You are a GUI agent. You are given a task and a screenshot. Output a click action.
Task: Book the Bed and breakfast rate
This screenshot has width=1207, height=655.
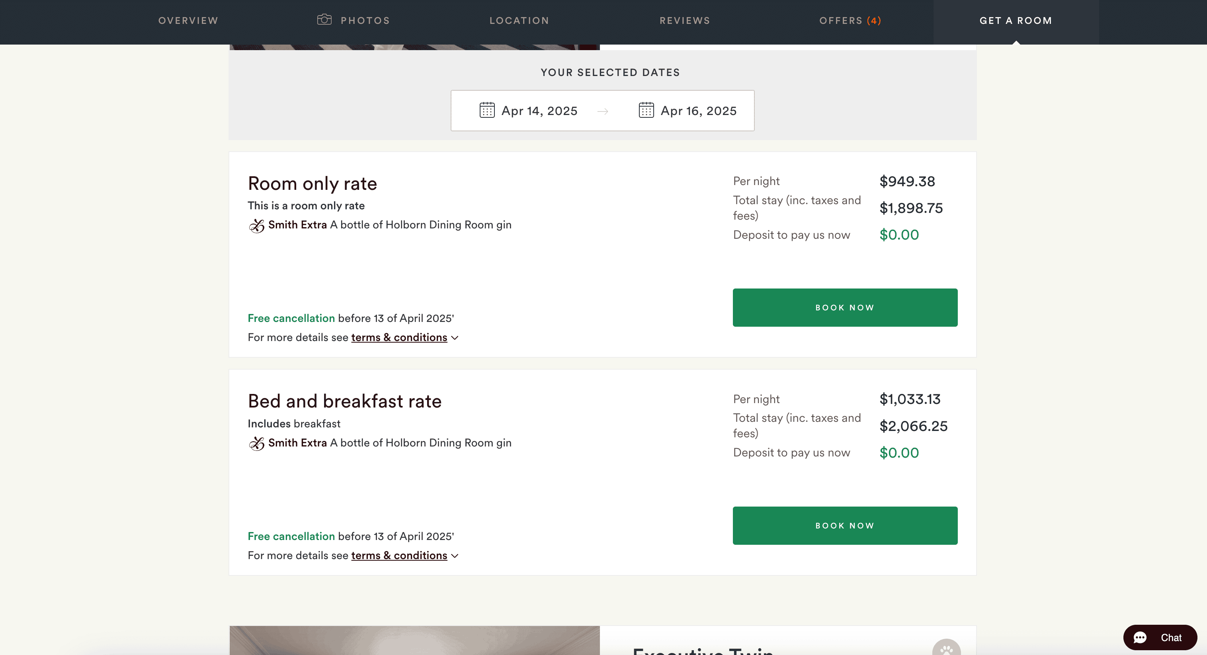[845, 525]
